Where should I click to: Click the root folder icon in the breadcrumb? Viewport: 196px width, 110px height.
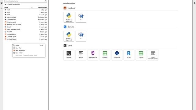(6, 4)
